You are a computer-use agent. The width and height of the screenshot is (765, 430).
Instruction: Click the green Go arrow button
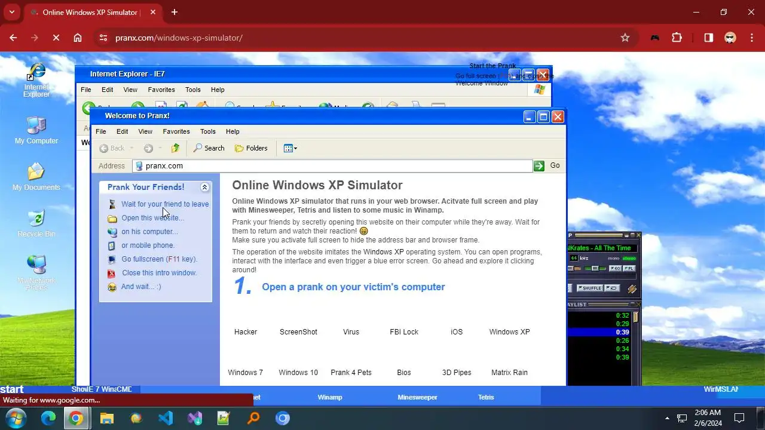pos(539,166)
